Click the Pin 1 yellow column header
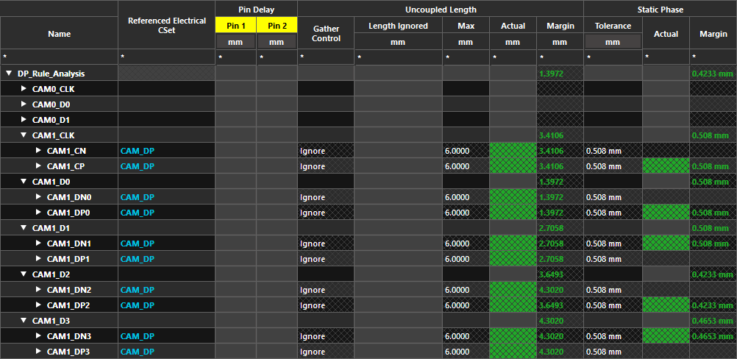 pos(235,26)
